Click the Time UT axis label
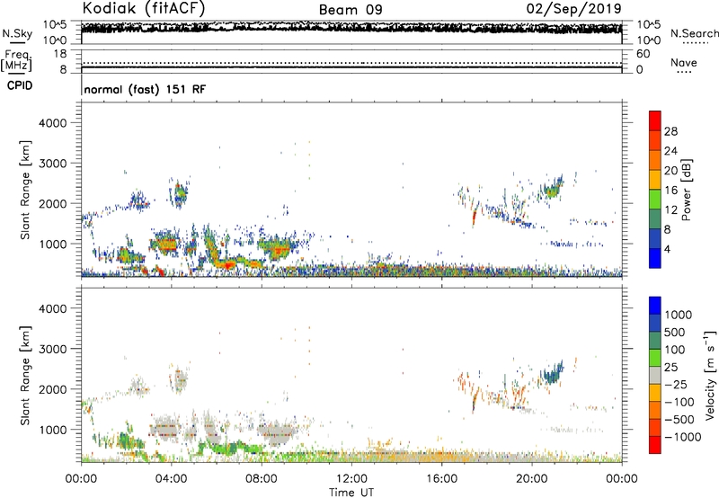719x498 pixels. pos(351,493)
